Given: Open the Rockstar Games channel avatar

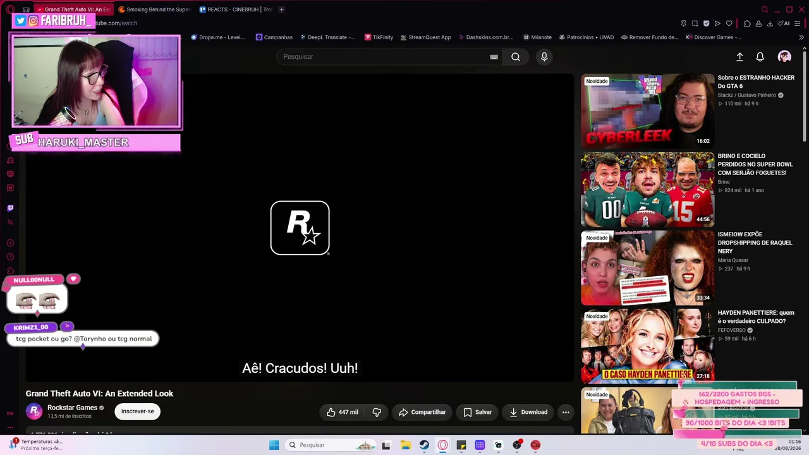Looking at the screenshot, I should (x=34, y=411).
